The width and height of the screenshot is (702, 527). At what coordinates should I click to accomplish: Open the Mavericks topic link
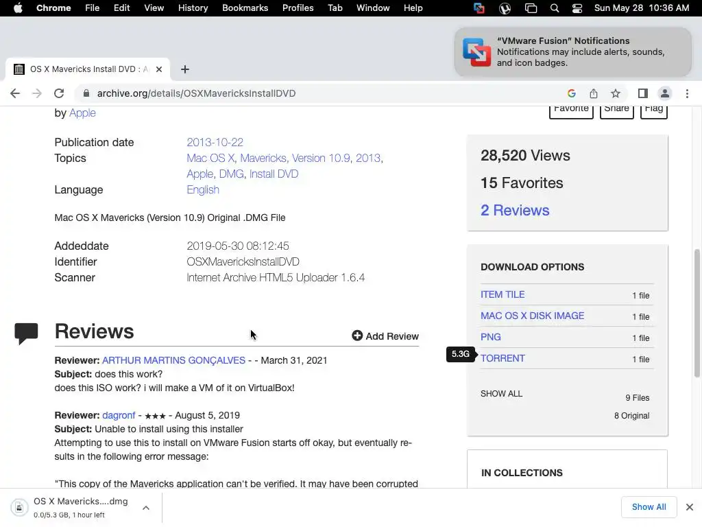(x=263, y=159)
